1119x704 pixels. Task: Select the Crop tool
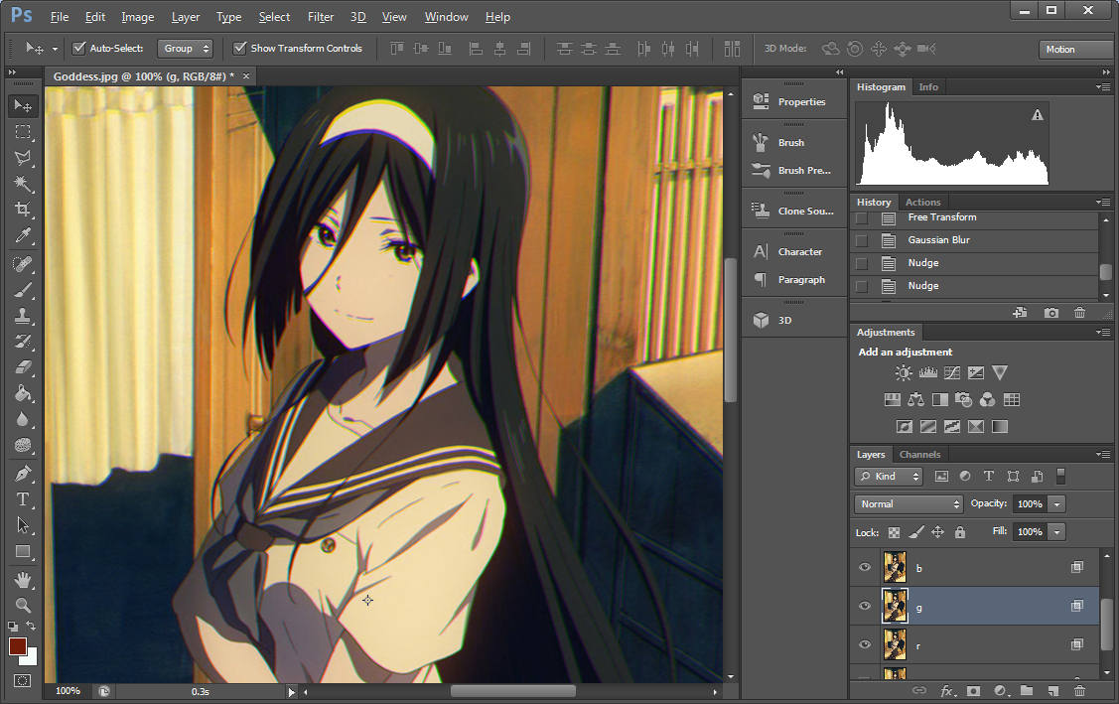click(x=22, y=210)
